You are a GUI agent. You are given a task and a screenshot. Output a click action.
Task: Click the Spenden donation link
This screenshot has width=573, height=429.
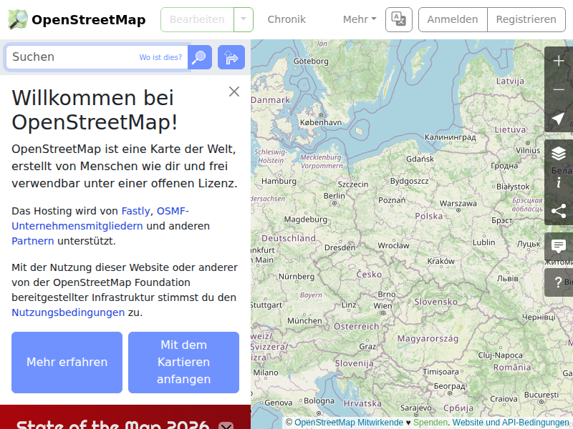click(x=430, y=423)
